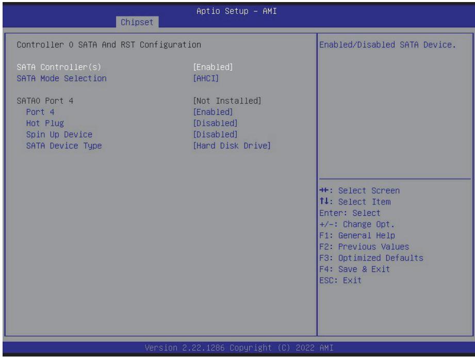This screenshot has width=475, height=357.
Task: Click the up-down arrows Select Item icon
Action: (324, 201)
